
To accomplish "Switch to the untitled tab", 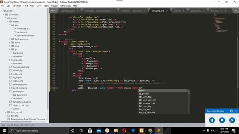I will 177,11.
